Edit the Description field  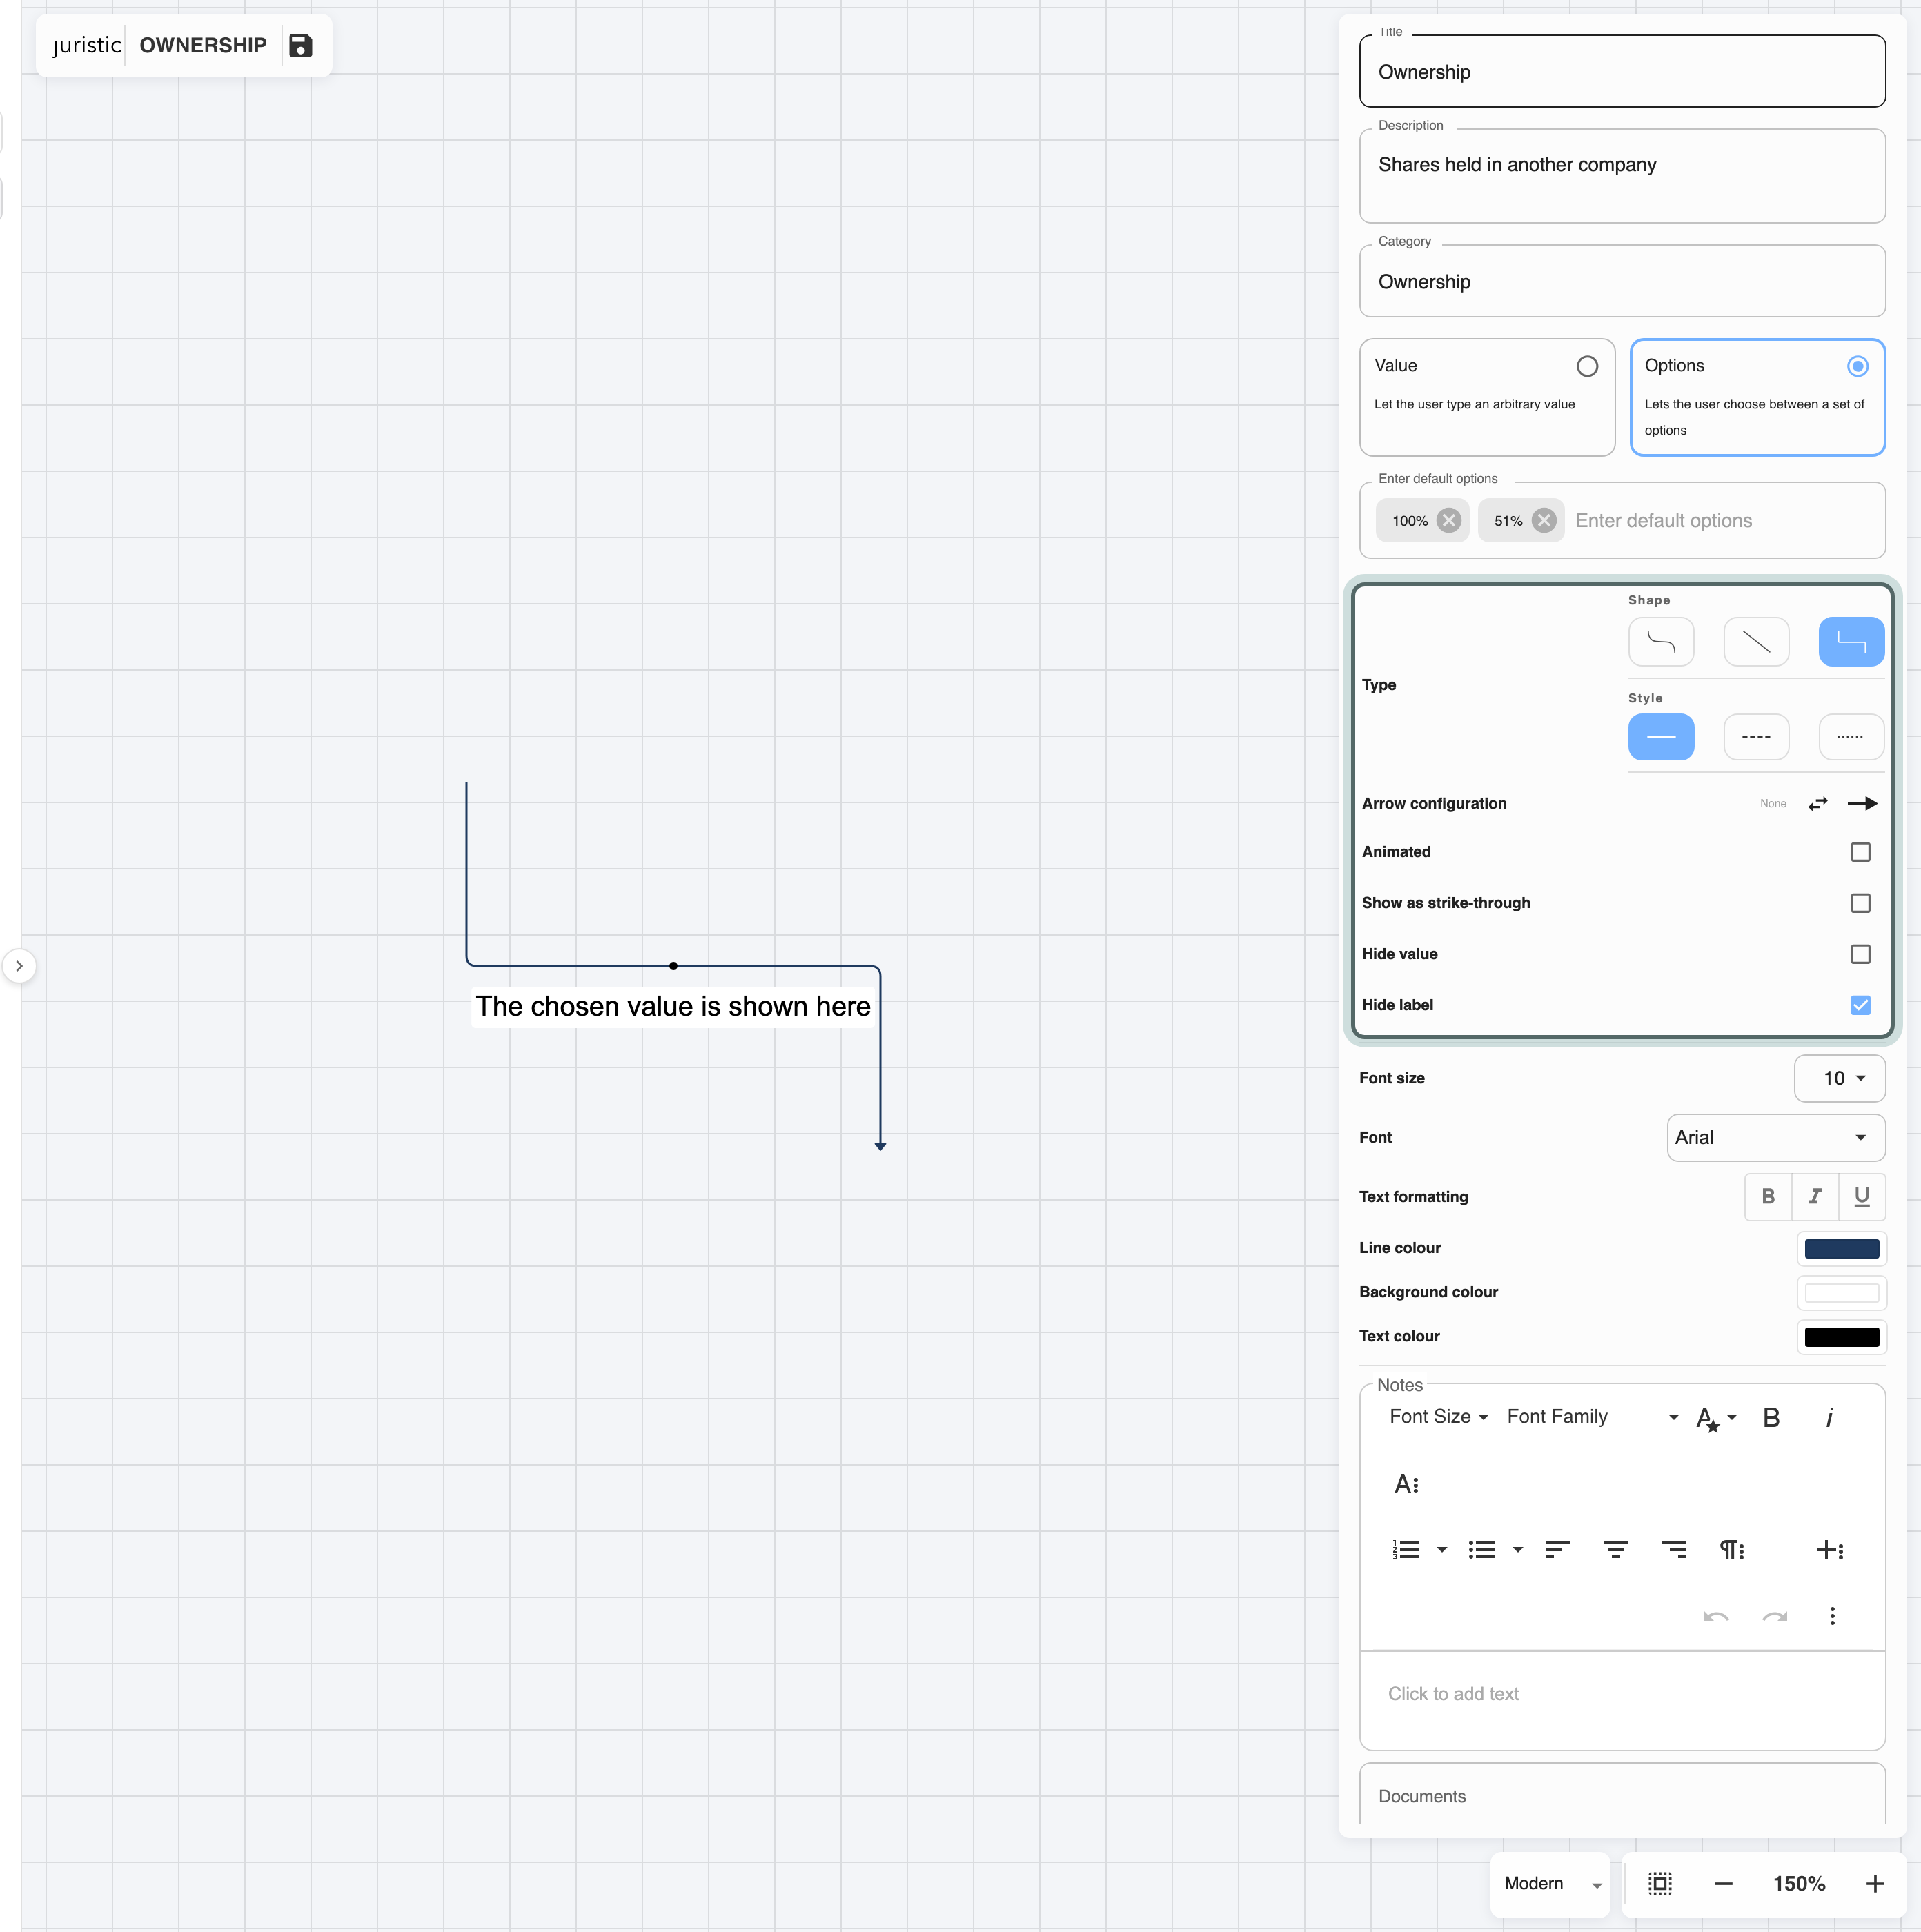coord(1622,176)
